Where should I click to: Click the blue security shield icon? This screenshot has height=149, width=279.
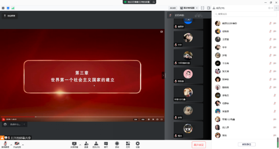pos(8,8)
